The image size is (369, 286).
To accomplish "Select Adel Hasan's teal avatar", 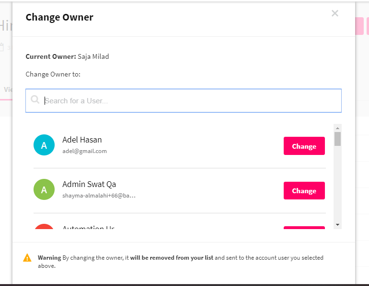I will pos(44,145).
